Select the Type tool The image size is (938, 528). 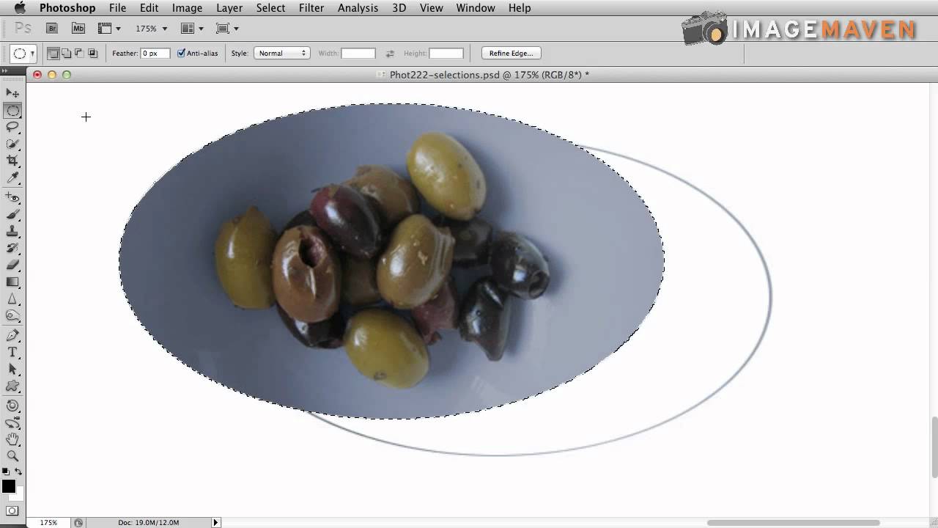coord(12,353)
